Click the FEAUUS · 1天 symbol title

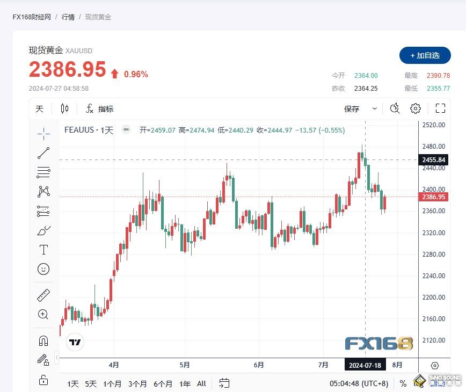click(89, 130)
